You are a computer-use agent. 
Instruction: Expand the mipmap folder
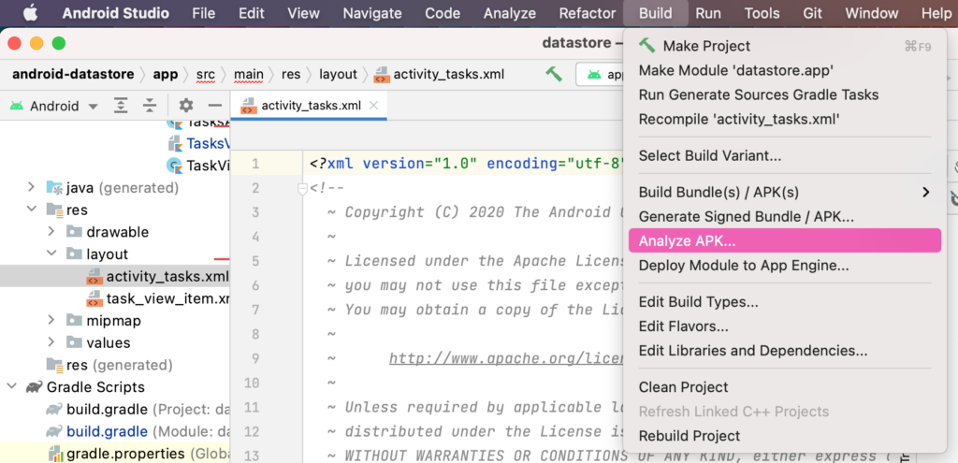coord(52,320)
